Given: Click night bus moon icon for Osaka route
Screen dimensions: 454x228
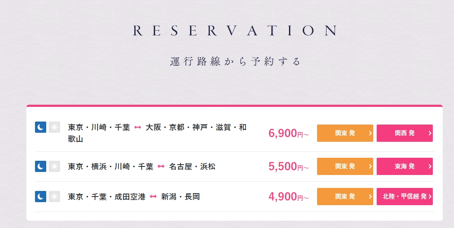Looking at the screenshot, I should click(x=41, y=127).
